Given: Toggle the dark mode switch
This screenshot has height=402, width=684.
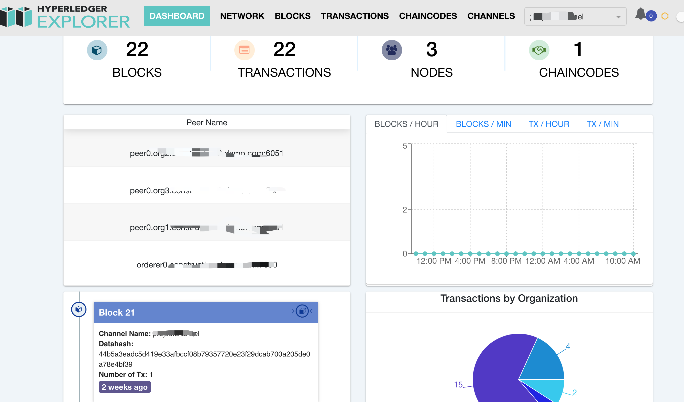Looking at the screenshot, I should pos(680,17).
